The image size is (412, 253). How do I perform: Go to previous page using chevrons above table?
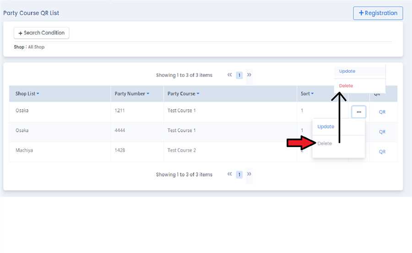[230, 75]
